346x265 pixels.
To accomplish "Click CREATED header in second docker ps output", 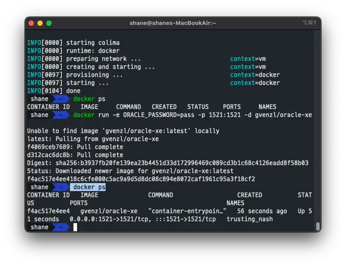I will coord(249,195).
